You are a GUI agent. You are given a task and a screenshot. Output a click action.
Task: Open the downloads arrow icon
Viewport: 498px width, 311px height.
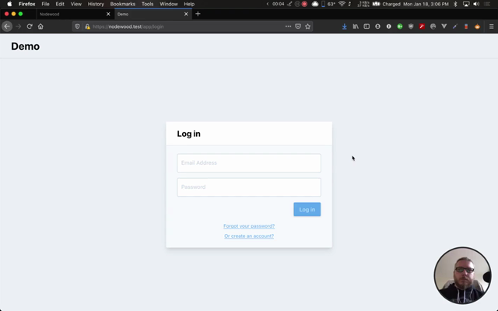tap(344, 26)
